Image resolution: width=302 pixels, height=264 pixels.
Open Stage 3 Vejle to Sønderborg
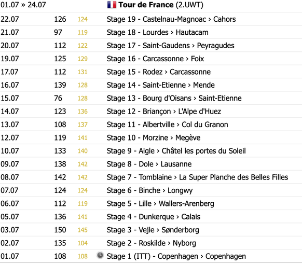coord(153,230)
